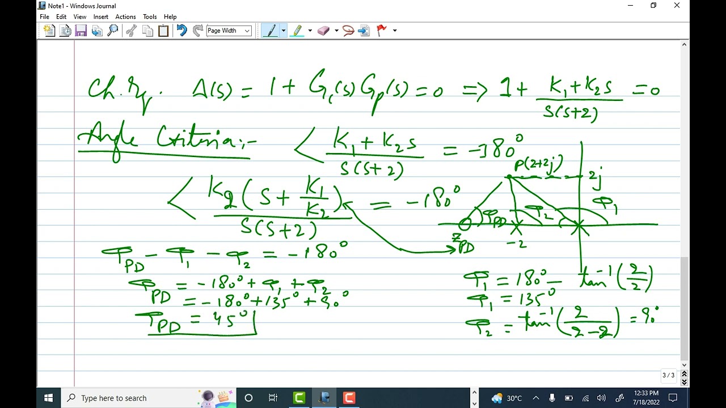Open the Insert menu
The height and width of the screenshot is (408, 726).
click(x=101, y=16)
